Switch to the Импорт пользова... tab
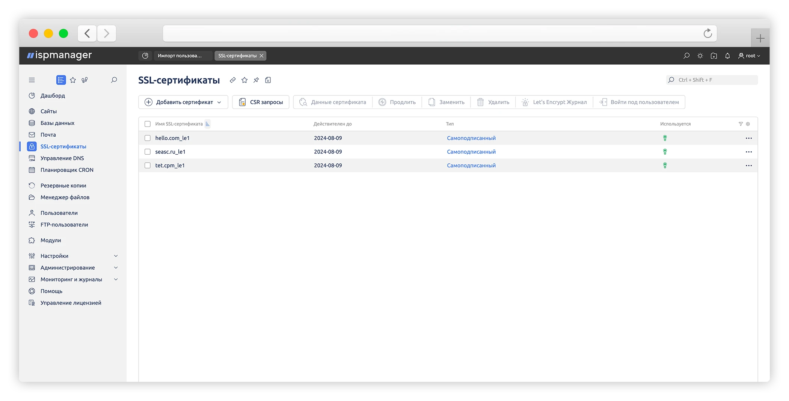The image size is (789, 401). click(x=180, y=56)
